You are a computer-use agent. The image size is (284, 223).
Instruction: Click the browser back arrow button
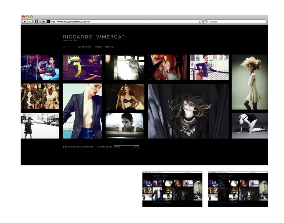(x=25, y=22)
